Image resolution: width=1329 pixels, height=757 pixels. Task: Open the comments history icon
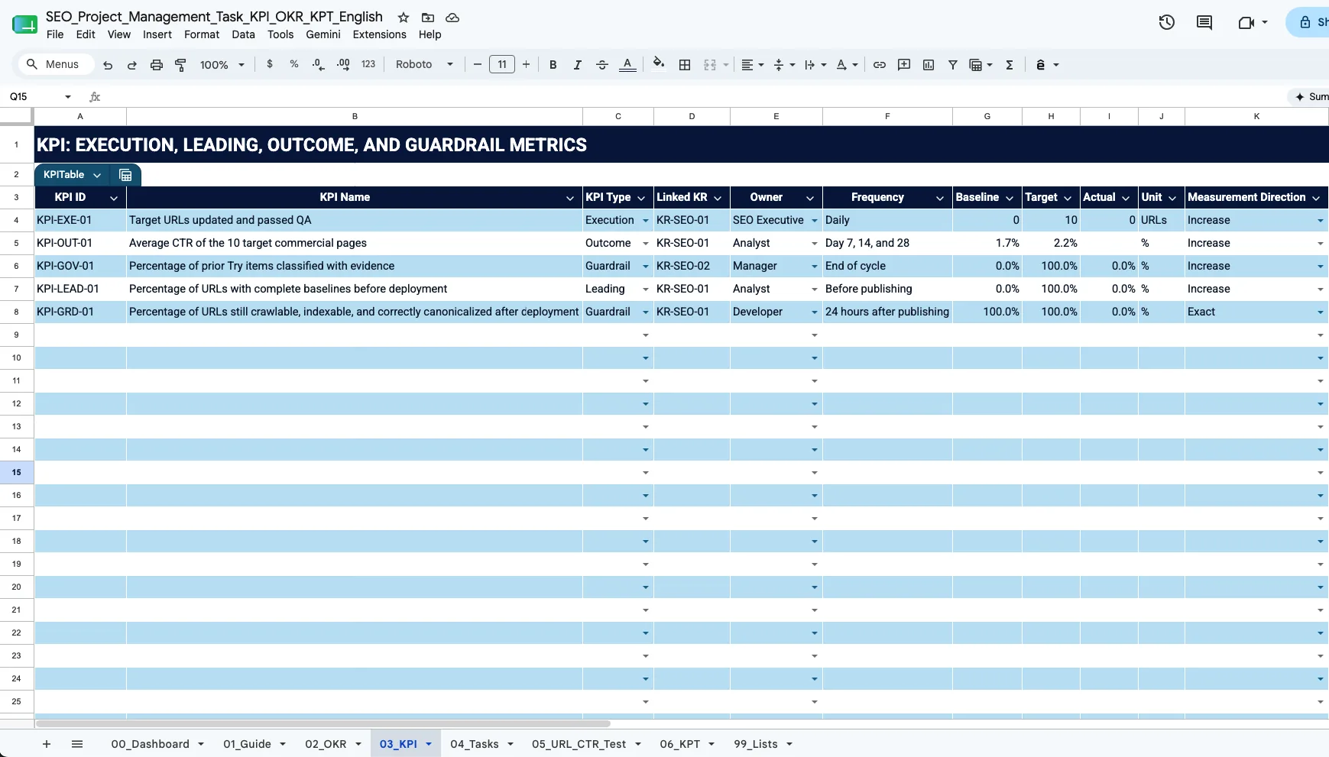1204,22
